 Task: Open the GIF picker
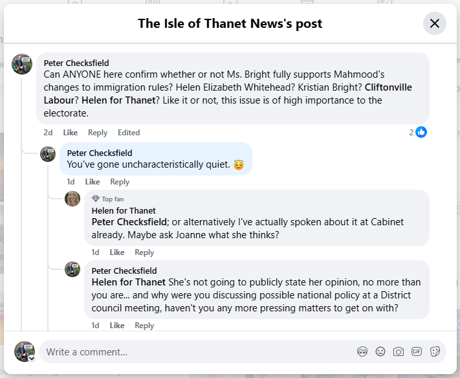417,351
